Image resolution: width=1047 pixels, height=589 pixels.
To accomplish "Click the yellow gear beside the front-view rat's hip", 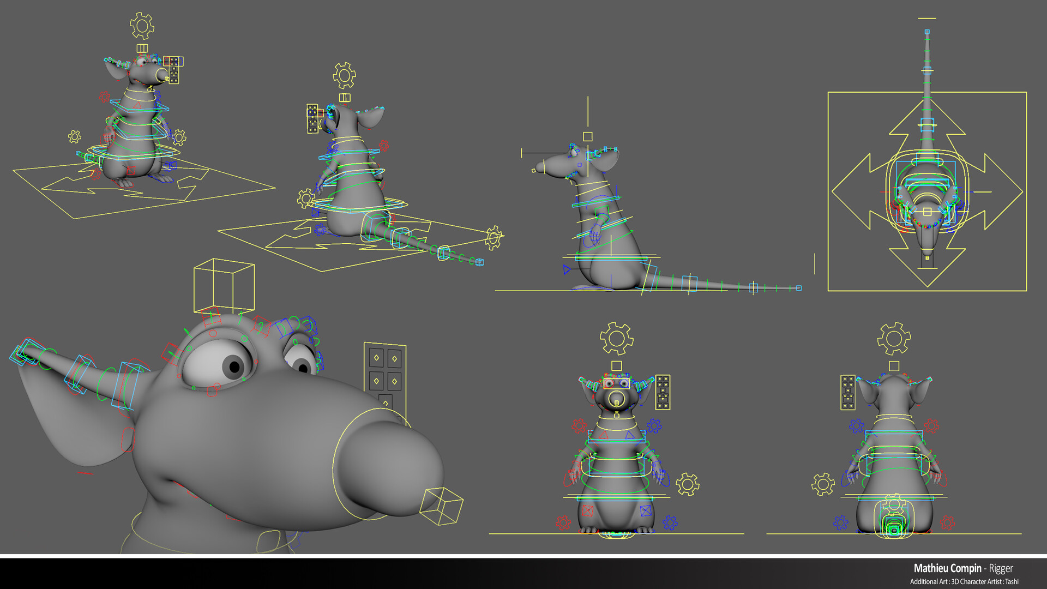I will [687, 484].
